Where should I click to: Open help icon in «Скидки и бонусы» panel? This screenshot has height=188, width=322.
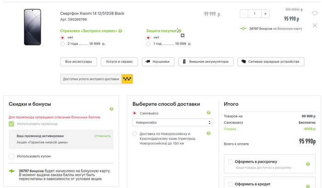click(x=111, y=109)
